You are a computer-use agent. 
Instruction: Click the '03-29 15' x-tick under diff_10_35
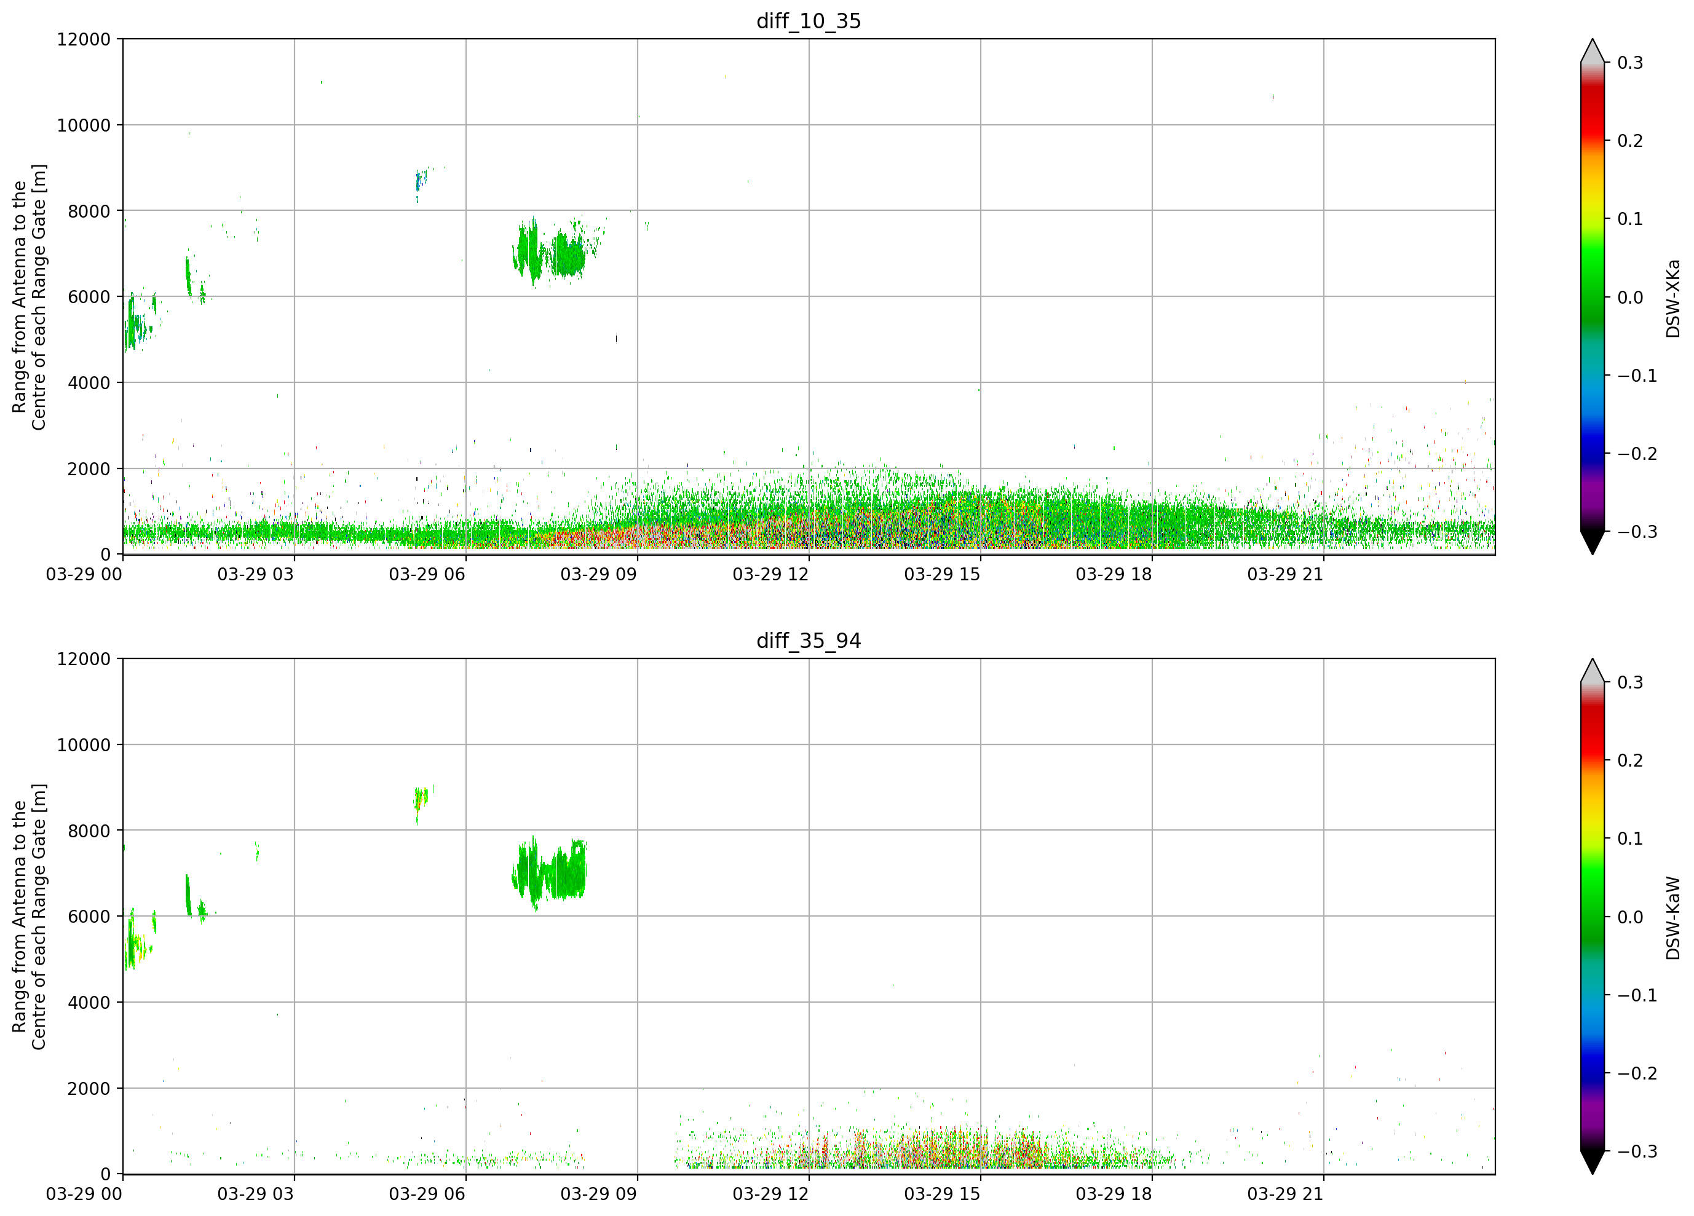(943, 574)
